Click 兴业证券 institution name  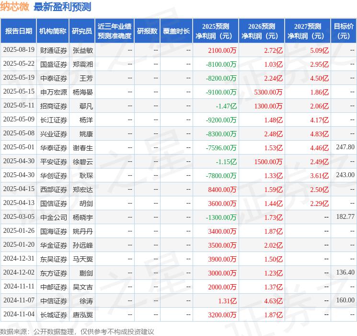pos(54,134)
